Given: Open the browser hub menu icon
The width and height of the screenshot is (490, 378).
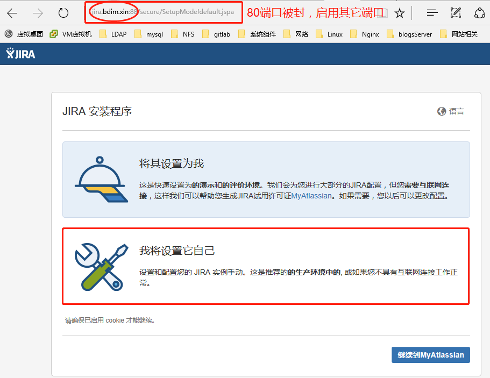Looking at the screenshot, I should [431, 13].
